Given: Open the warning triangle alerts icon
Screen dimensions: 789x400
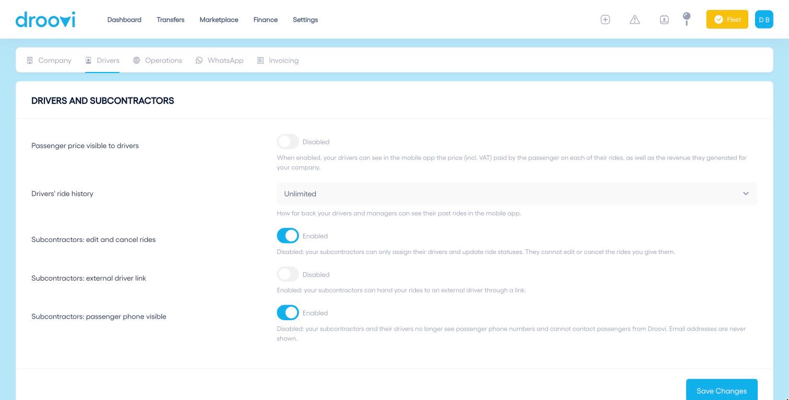Looking at the screenshot, I should (x=635, y=19).
